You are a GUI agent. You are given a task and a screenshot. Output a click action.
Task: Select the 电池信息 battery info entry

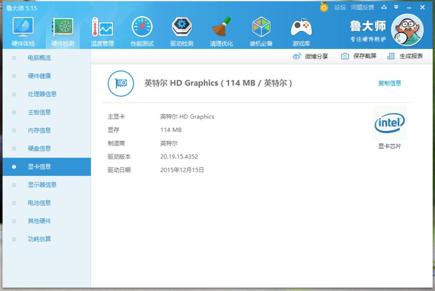point(39,203)
